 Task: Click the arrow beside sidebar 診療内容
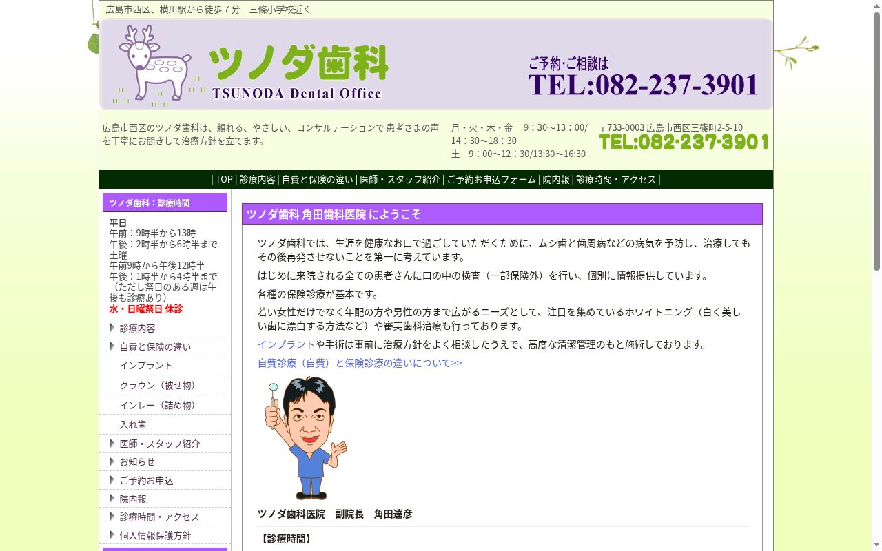coord(112,328)
